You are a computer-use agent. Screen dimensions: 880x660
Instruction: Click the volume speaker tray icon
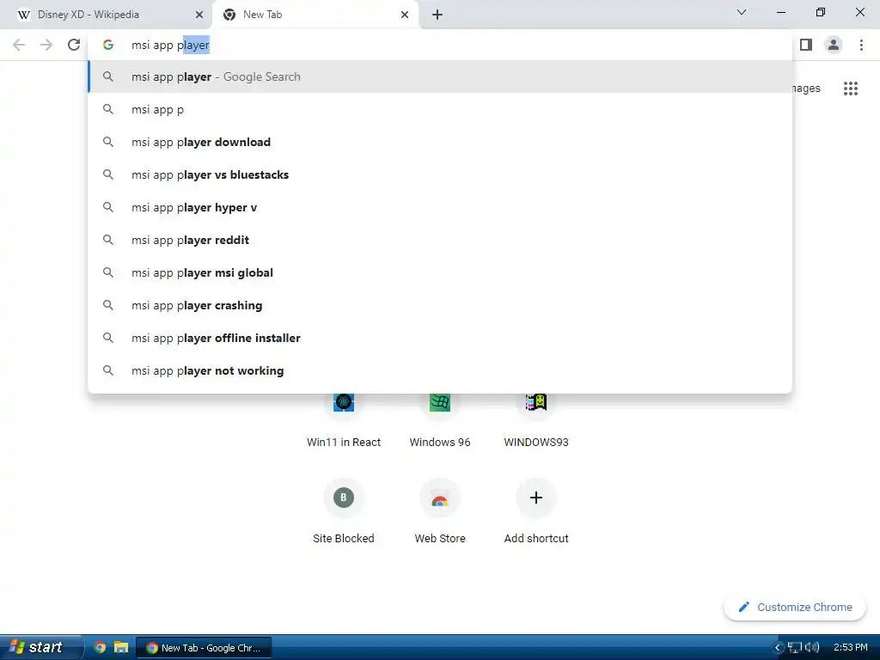point(811,648)
